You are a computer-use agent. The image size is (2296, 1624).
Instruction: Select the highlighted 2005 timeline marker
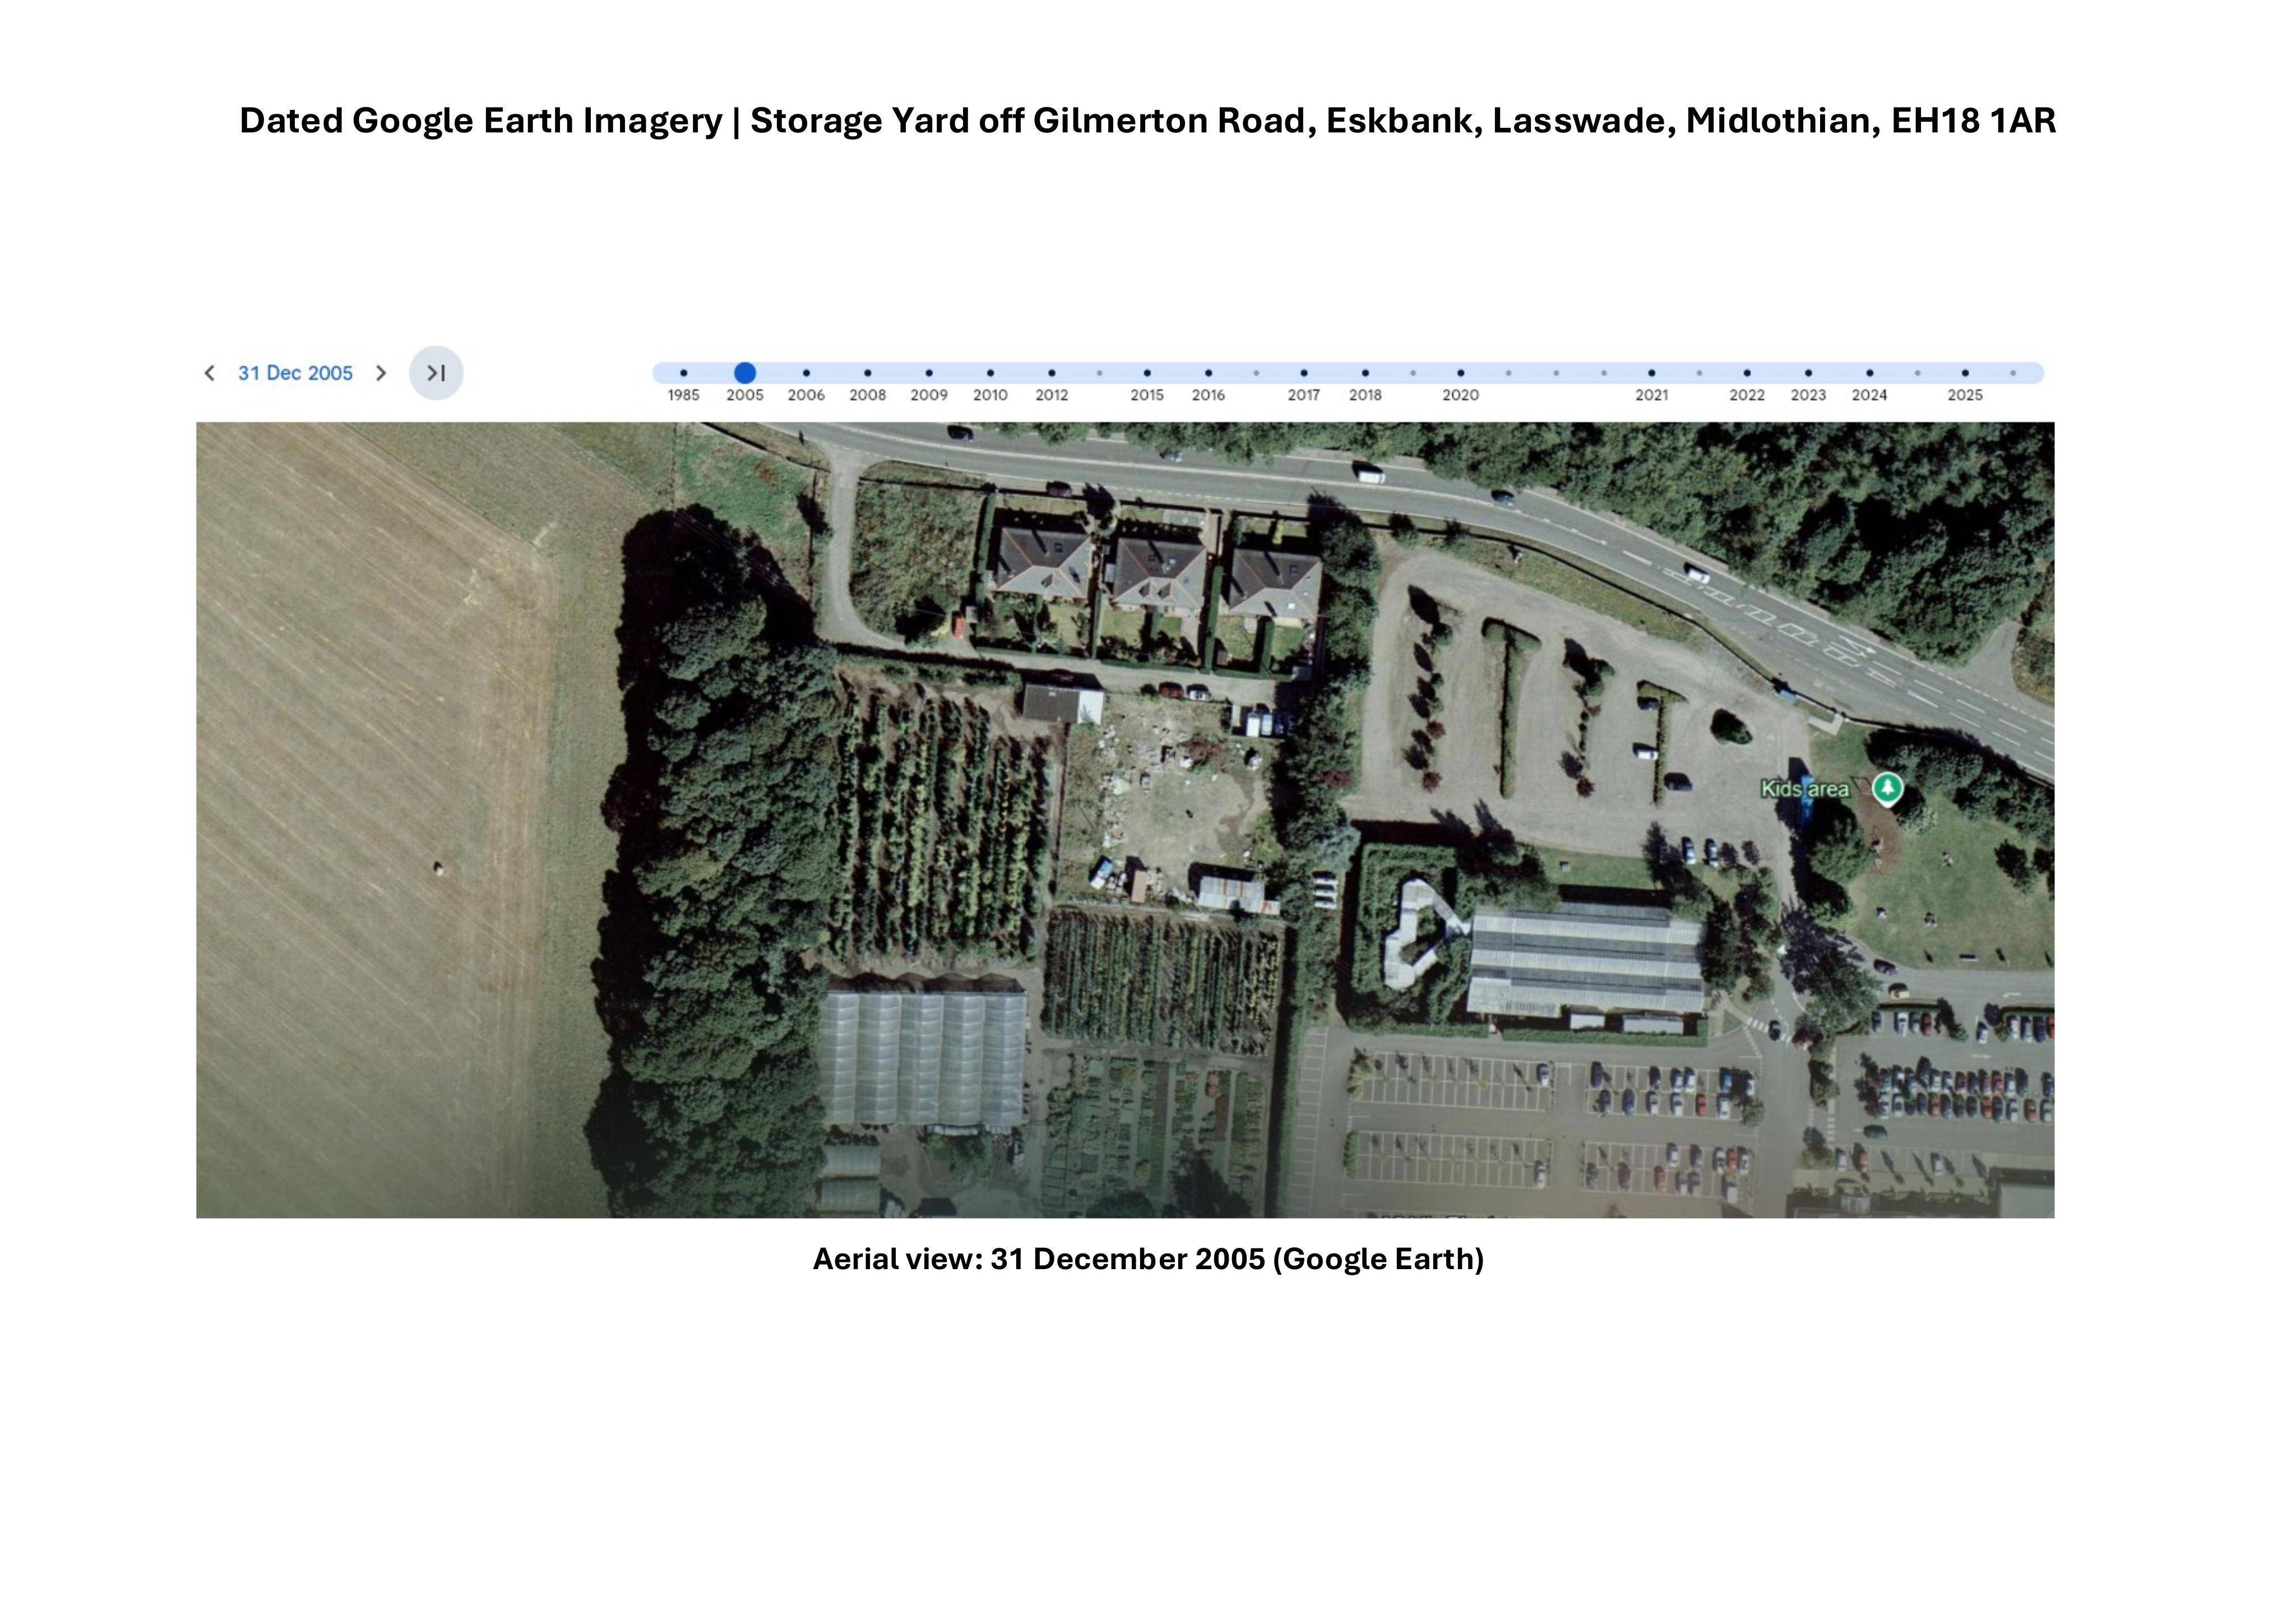[745, 373]
